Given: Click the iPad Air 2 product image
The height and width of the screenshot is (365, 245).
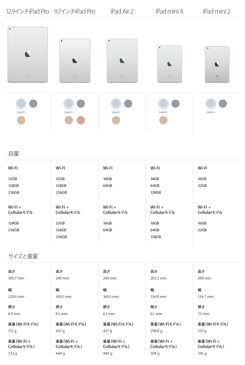Looking at the screenshot, I should [x=122, y=61].
